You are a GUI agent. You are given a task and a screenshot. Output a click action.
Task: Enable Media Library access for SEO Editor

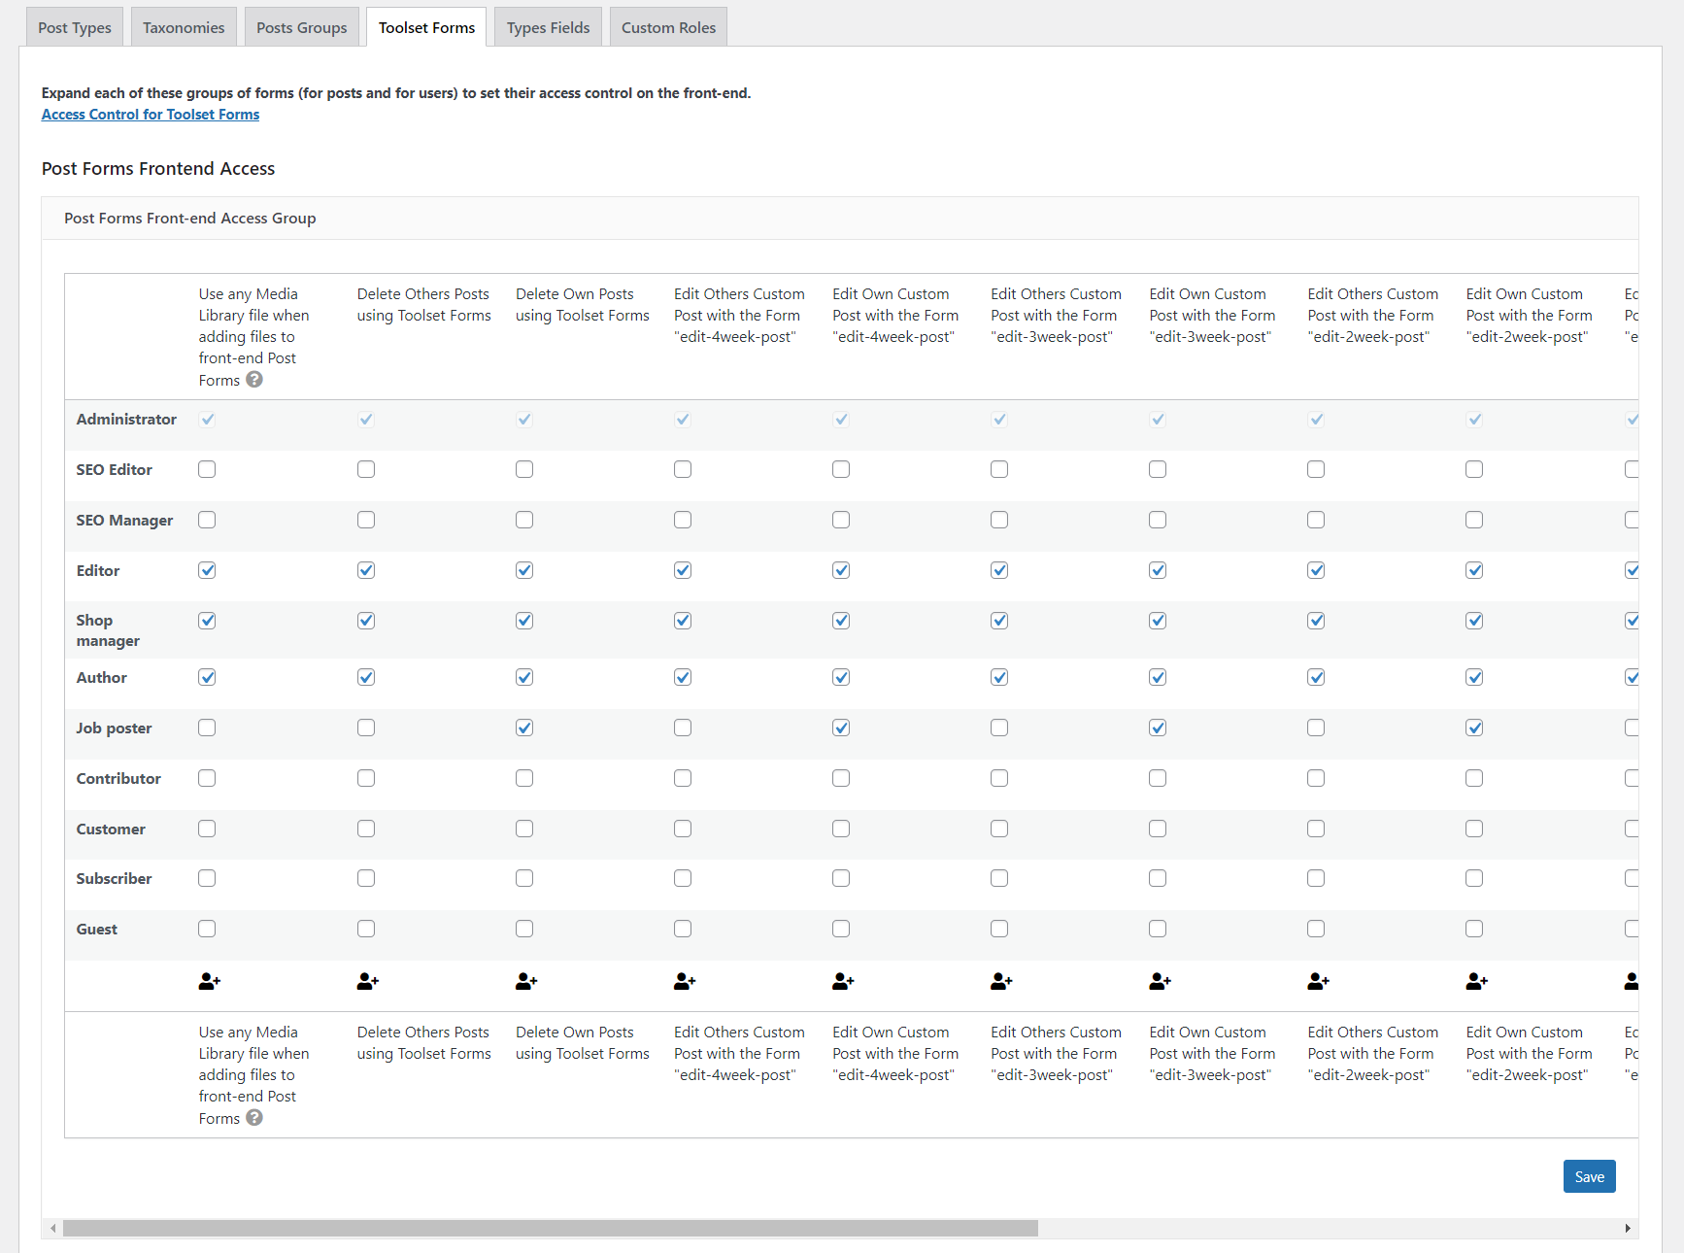click(207, 469)
